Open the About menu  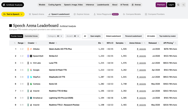(x=115, y=5)
